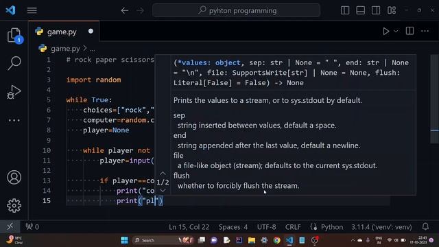Show the next signature with the down chevron

click(163, 191)
